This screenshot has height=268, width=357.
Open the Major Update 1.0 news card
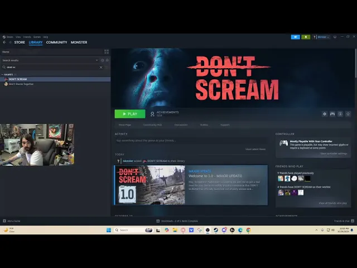coord(191,185)
